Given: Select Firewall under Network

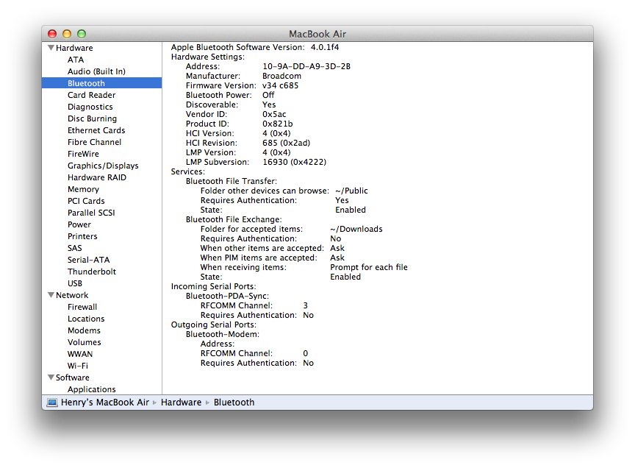Looking at the screenshot, I should [82, 307].
